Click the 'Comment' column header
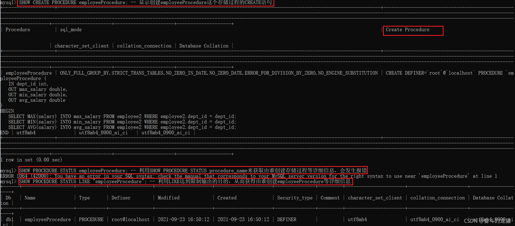515x226 pixels. pos(330,198)
